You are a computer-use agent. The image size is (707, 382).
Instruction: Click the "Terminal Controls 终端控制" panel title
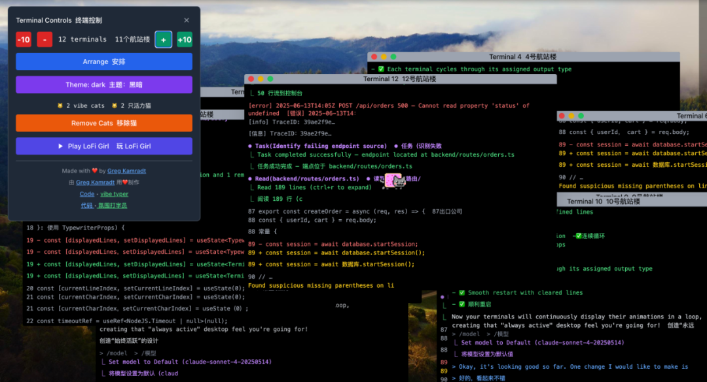[x=59, y=20]
